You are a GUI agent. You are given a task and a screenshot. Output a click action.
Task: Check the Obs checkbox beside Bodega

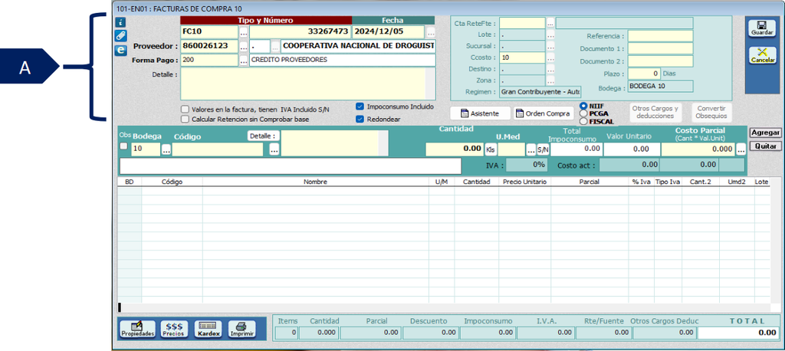(123, 146)
